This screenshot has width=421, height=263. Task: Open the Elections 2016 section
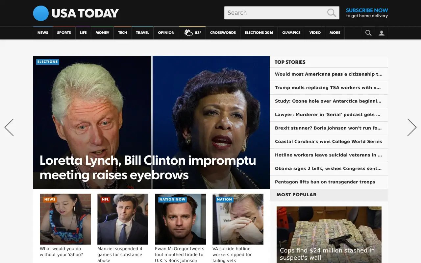pyautogui.click(x=259, y=33)
